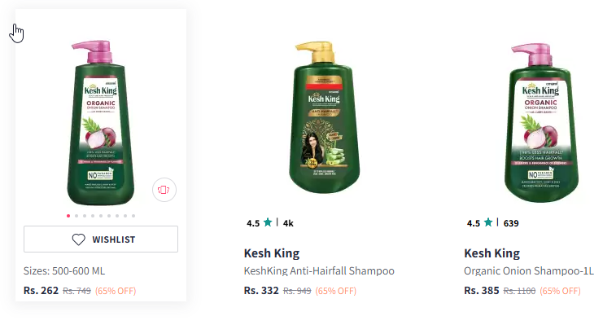The height and width of the screenshot is (325, 616).
Task: Open the hovered Organic Onion Shampoo bottle image
Action: (x=101, y=123)
